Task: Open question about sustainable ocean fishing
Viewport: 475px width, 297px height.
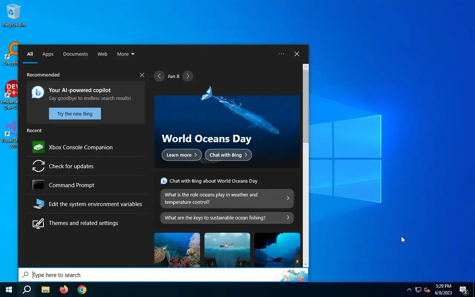Action: [x=227, y=218]
